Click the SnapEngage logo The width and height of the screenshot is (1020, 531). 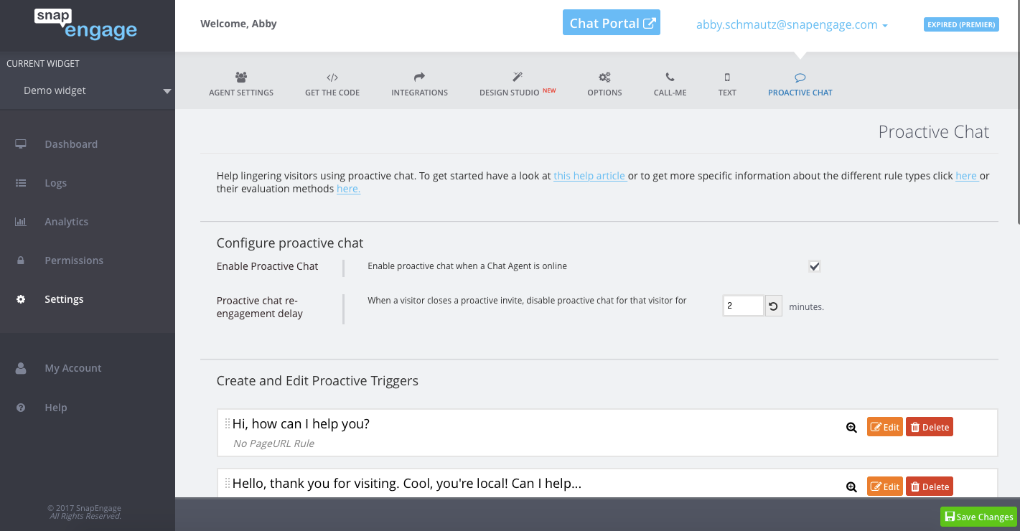point(86,24)
